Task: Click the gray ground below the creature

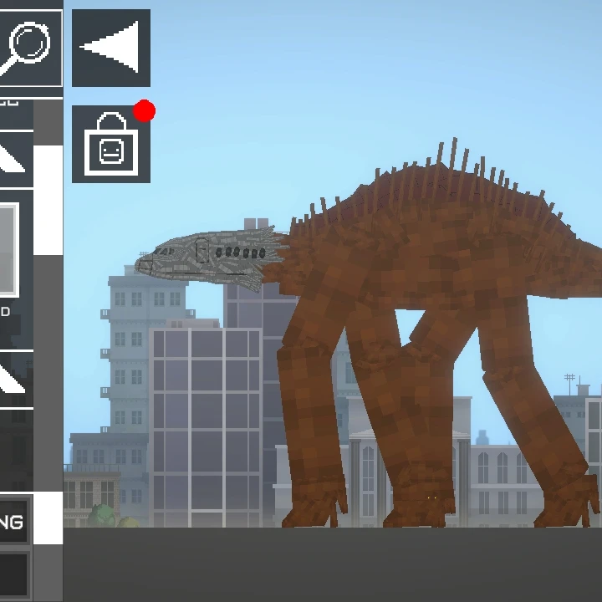Action: 333,564
